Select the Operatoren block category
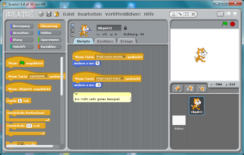Image resolution: width=244 pixels, height=155 pixels. (49, 40)
